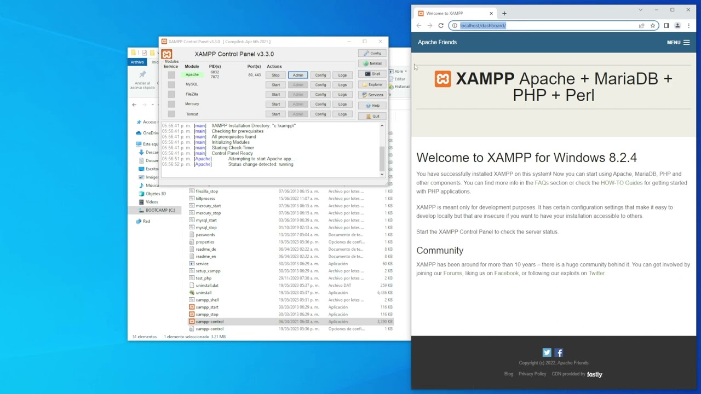701x394 pixels.
Task: Open the Archivo tab in File Explorer
Action: 137,62
